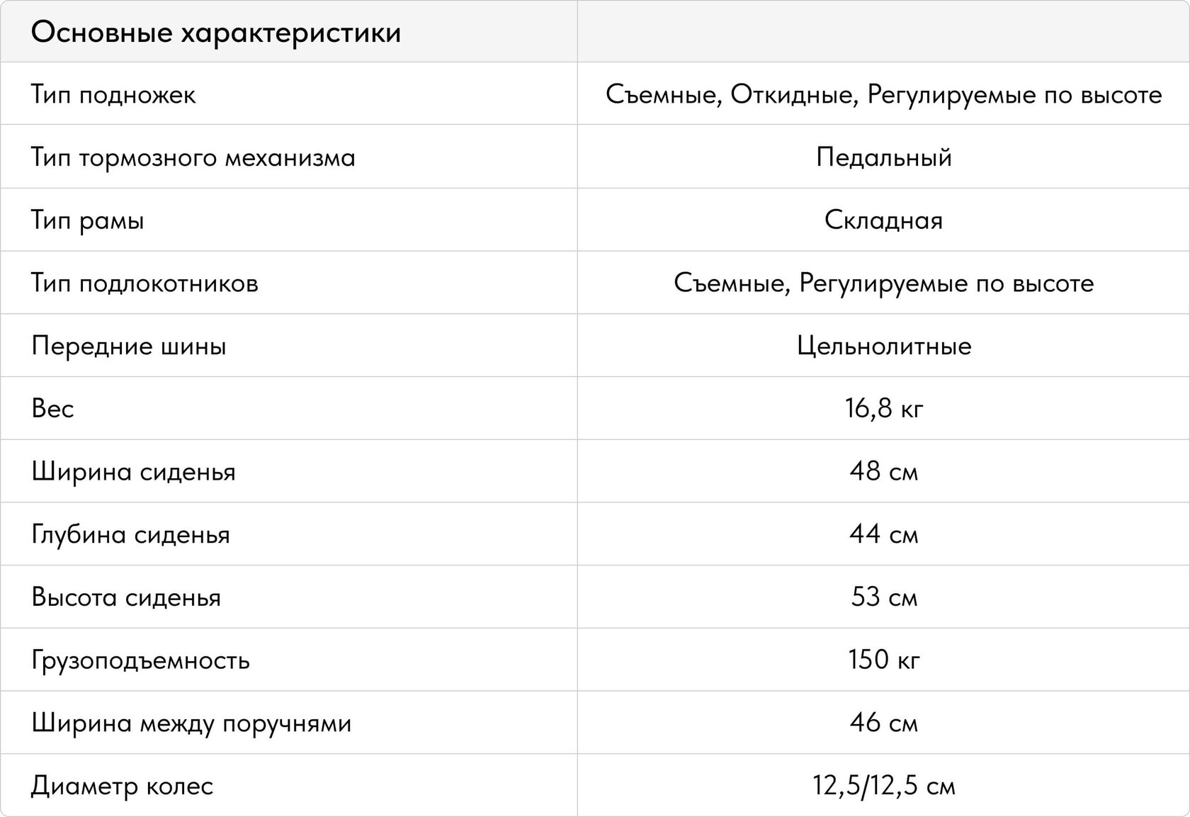Select the "Цельнолитные" tire value

pyautogui.click(x=883, y=346)
